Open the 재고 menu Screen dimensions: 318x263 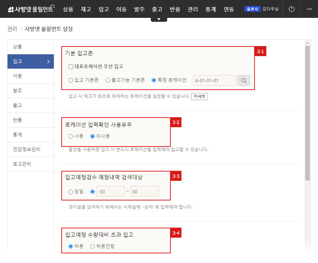pos(86,9)
